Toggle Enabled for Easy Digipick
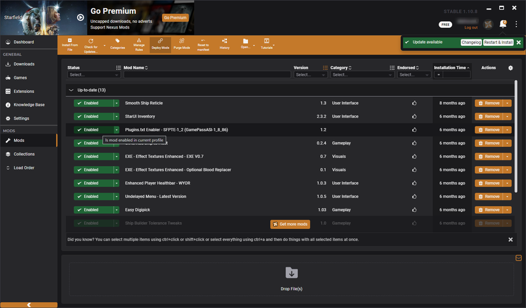 (x=94, y=210)
